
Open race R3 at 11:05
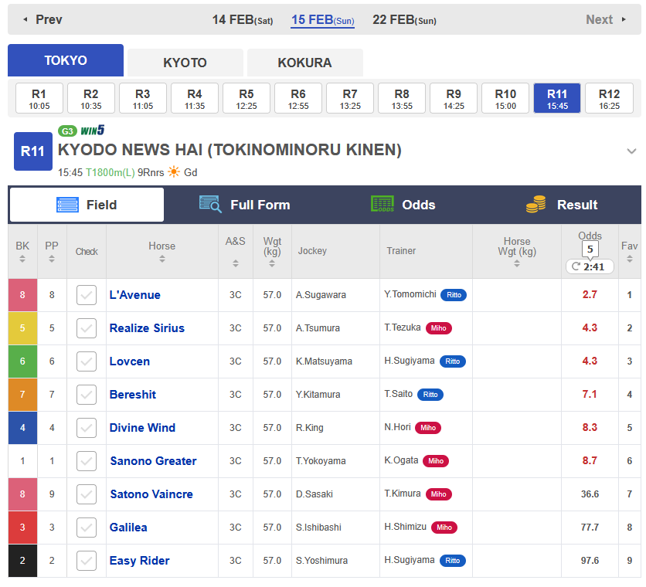coord(142,98)
